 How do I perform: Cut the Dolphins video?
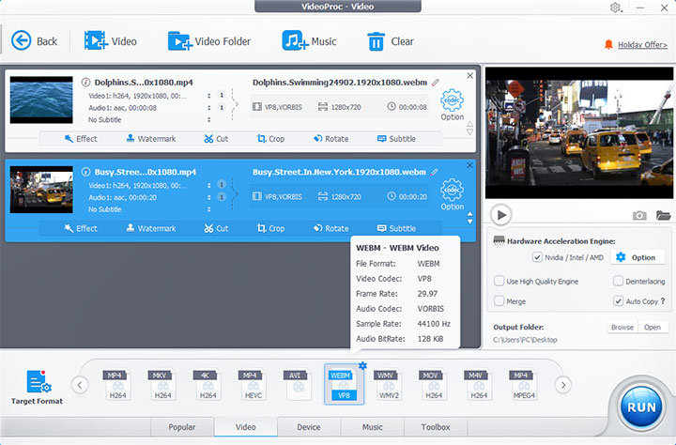pos(216,138)
